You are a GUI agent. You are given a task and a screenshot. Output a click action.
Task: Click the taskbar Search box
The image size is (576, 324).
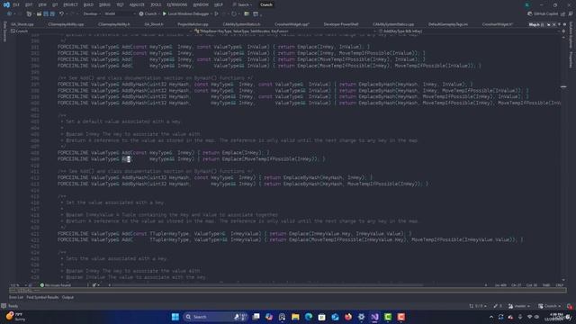215,317
